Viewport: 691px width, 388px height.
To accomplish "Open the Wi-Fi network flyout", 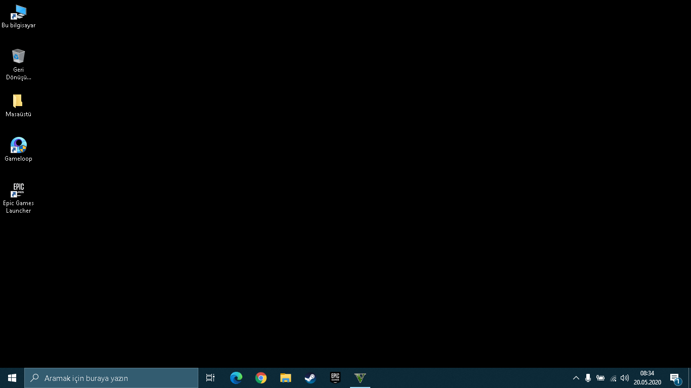I will tap(613, 378).
